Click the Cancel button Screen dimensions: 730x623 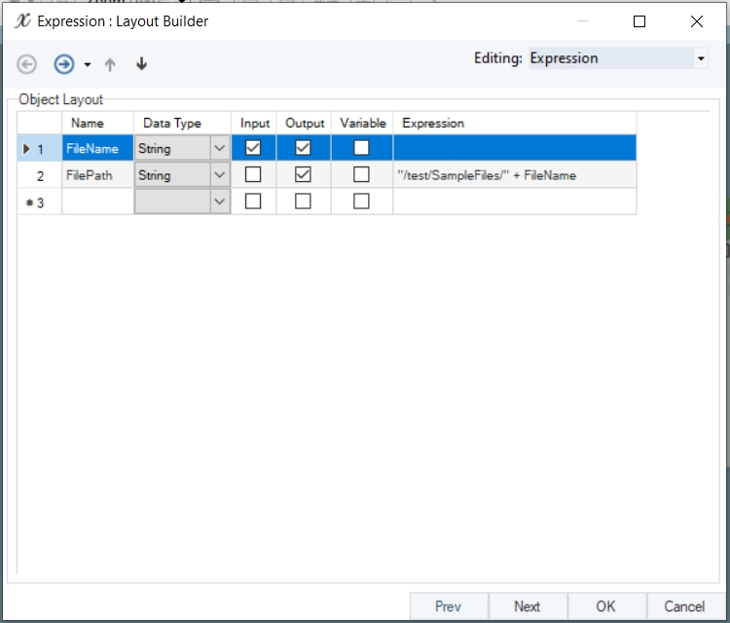click(684, 606)
